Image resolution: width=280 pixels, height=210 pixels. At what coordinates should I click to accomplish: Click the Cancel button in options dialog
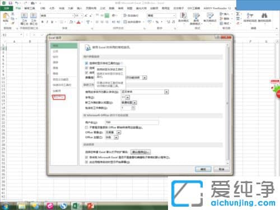click(221, 169)
